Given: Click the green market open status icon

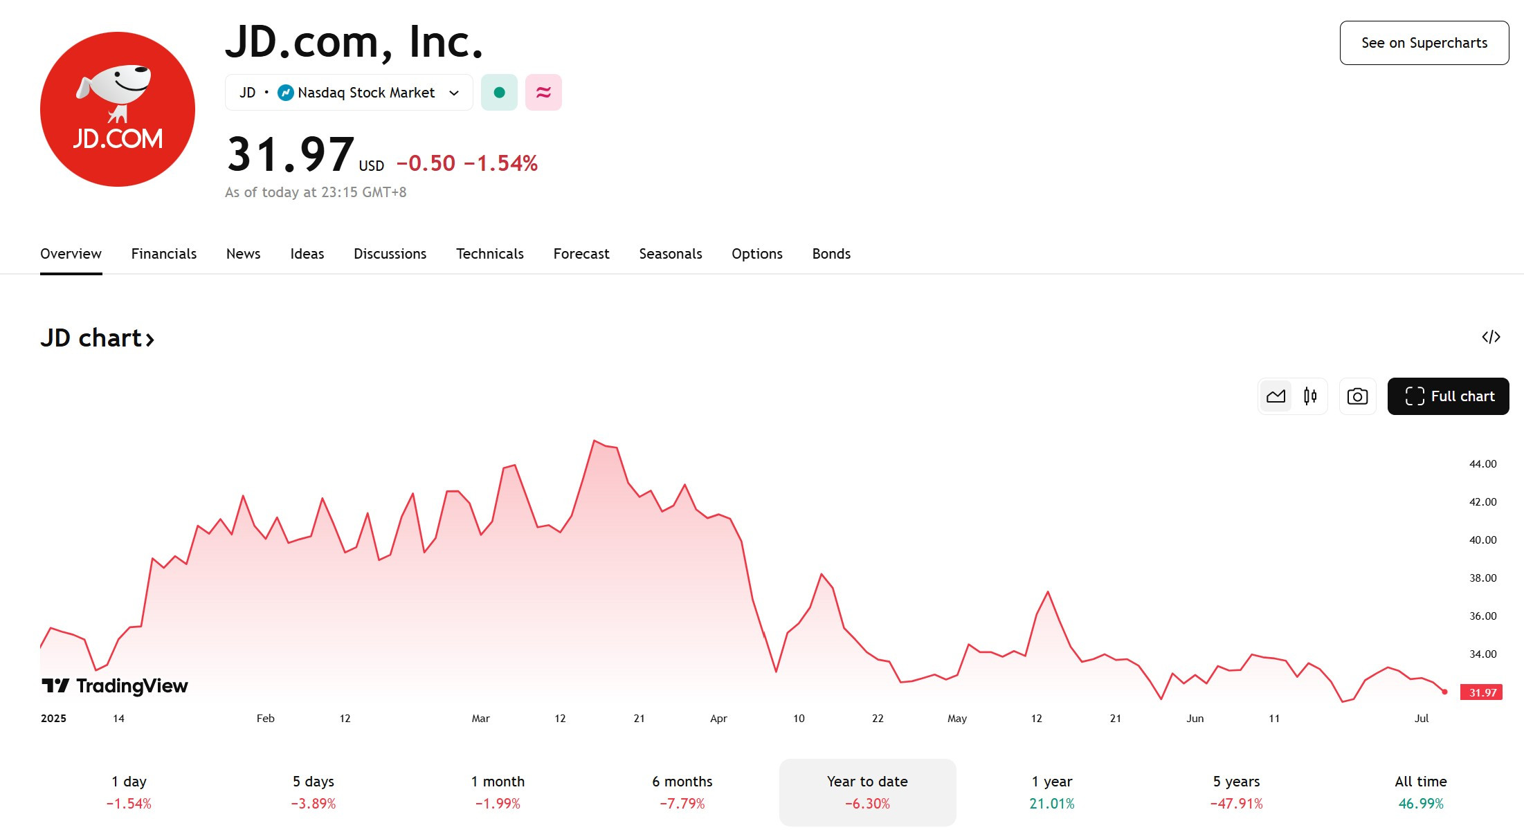Looking at the screenshot, I should pyautogui.click(x=499, y=93).
